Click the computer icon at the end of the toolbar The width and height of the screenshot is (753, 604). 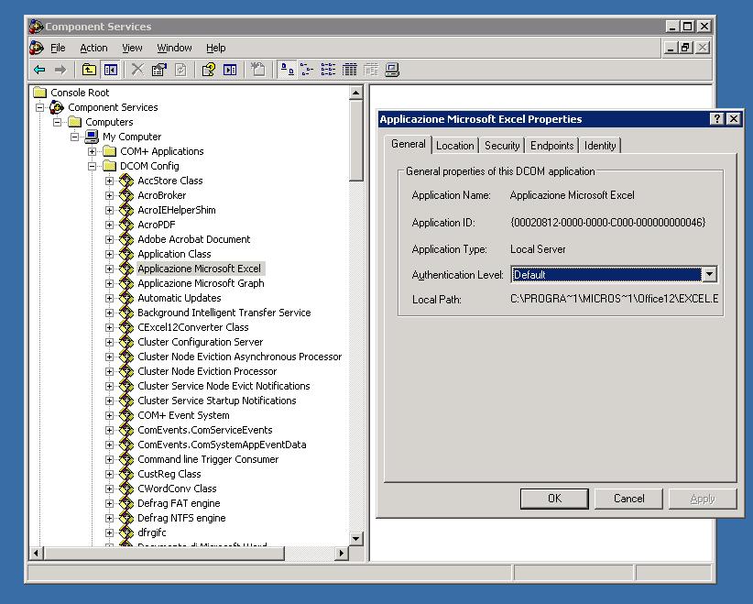point(392,71)
